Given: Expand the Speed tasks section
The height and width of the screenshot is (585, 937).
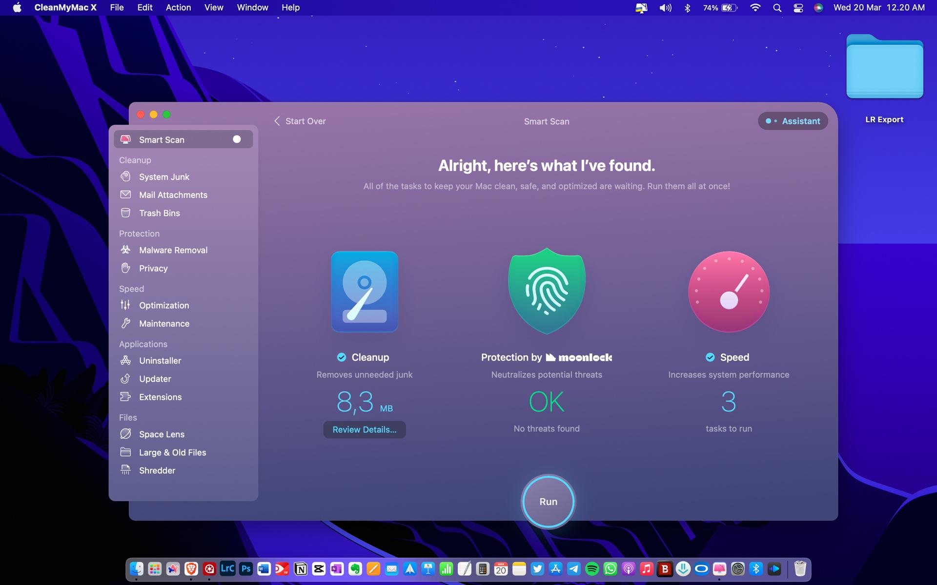Looking at the screenshot, I should click(728, 401).
